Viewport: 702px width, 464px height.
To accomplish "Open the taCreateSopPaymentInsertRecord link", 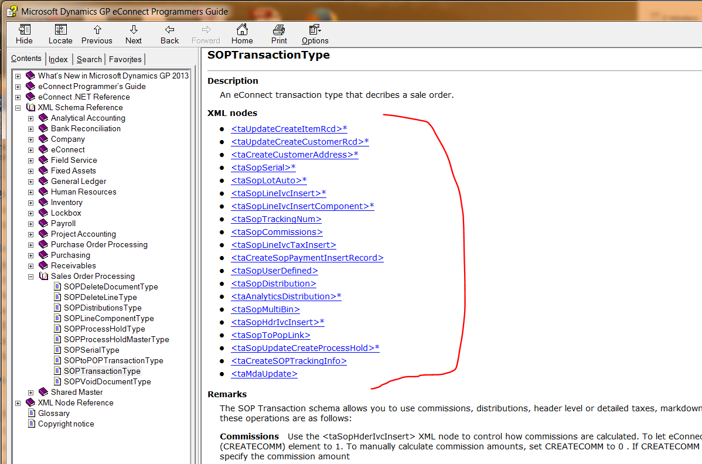I will pos(307,258).
